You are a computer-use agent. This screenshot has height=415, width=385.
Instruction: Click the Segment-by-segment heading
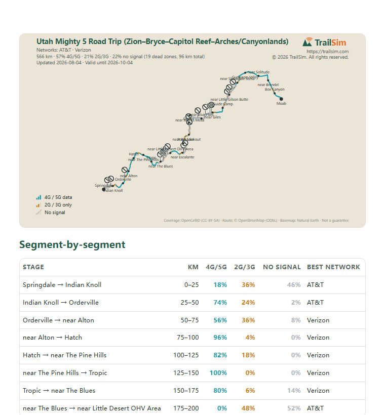point(72,244)
